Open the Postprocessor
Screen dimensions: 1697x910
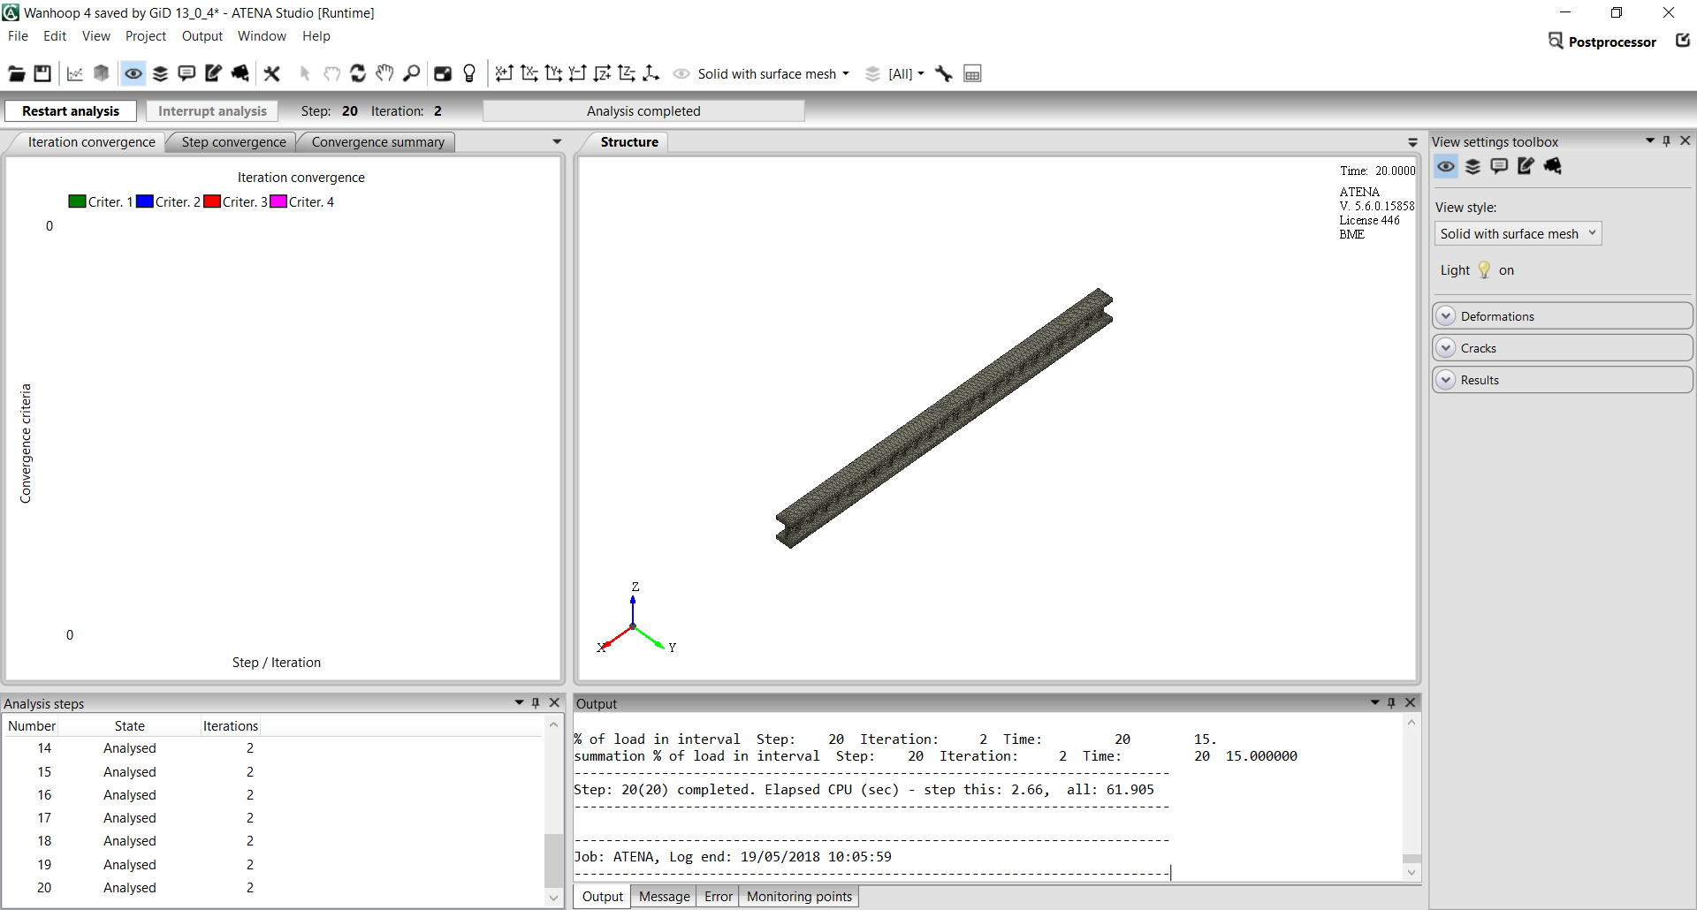point(1602,42)
